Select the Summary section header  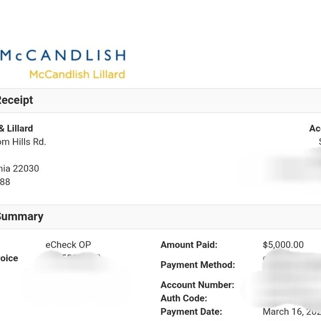point(21,217)
